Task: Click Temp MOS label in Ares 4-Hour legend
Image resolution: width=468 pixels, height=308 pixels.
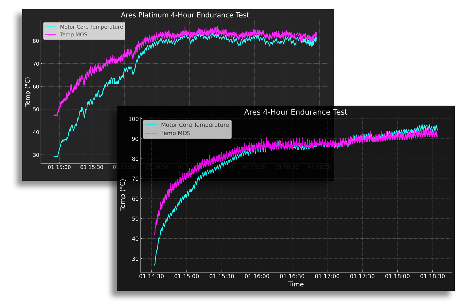Action: point(176,133)
